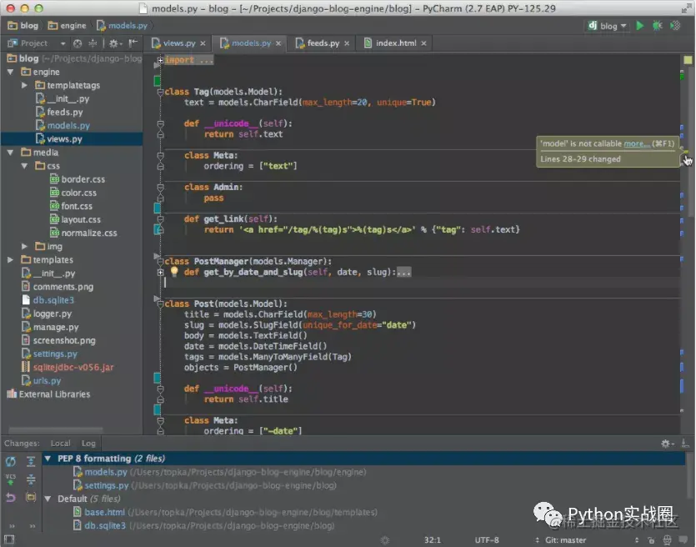Image resolution: width=696 pixels, height=547 pixels.
Task: Click models.py breadcrumb in navigation bar
Action: pos(123,26)
